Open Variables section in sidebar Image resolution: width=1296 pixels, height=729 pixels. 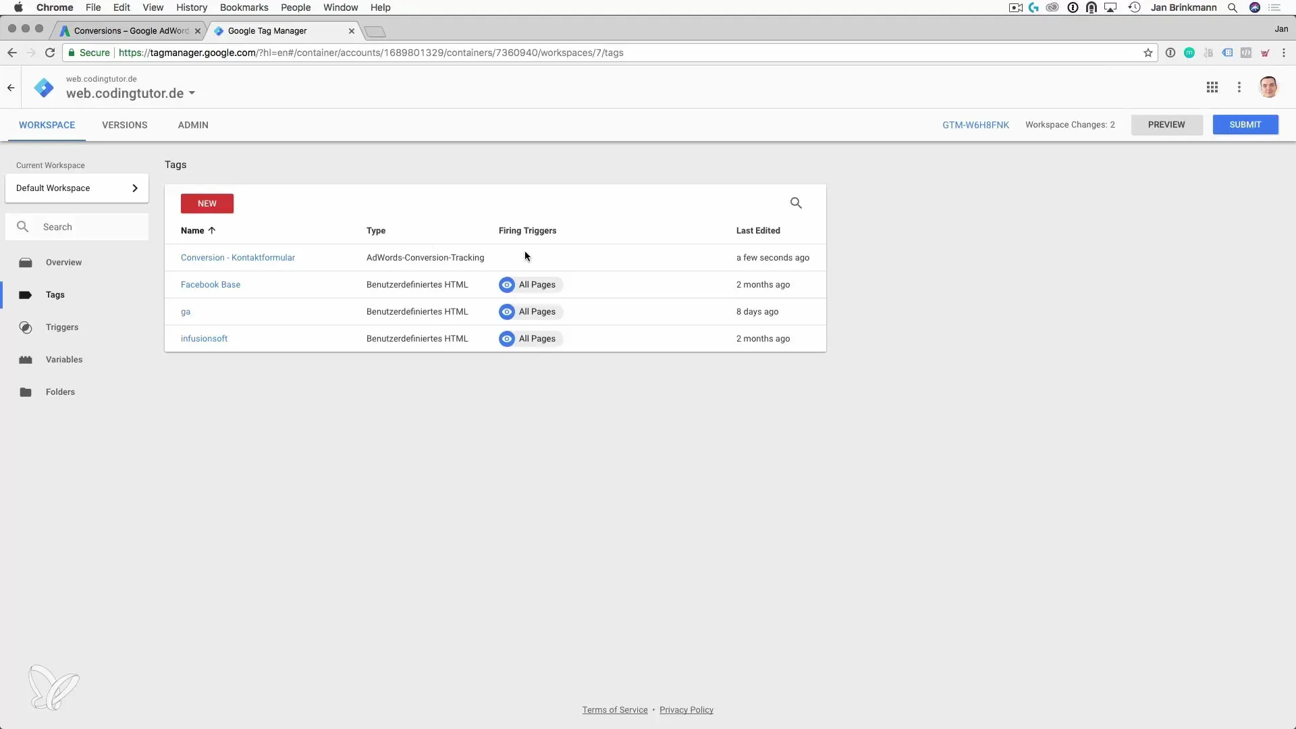64,360
